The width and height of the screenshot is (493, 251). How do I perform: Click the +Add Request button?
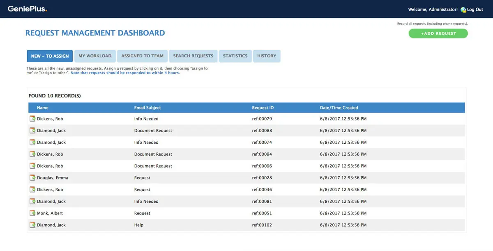(438, 34)
